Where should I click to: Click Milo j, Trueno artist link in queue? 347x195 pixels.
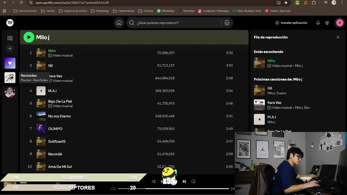tap(277, 93)
